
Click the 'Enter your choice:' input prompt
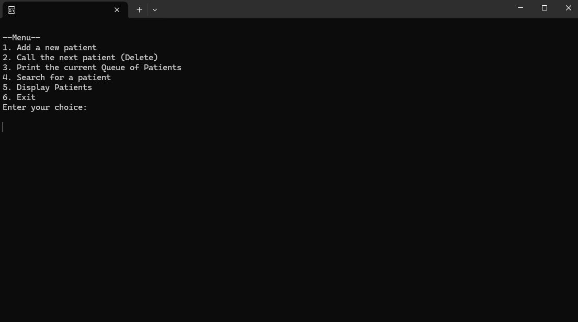click(44, 107)
